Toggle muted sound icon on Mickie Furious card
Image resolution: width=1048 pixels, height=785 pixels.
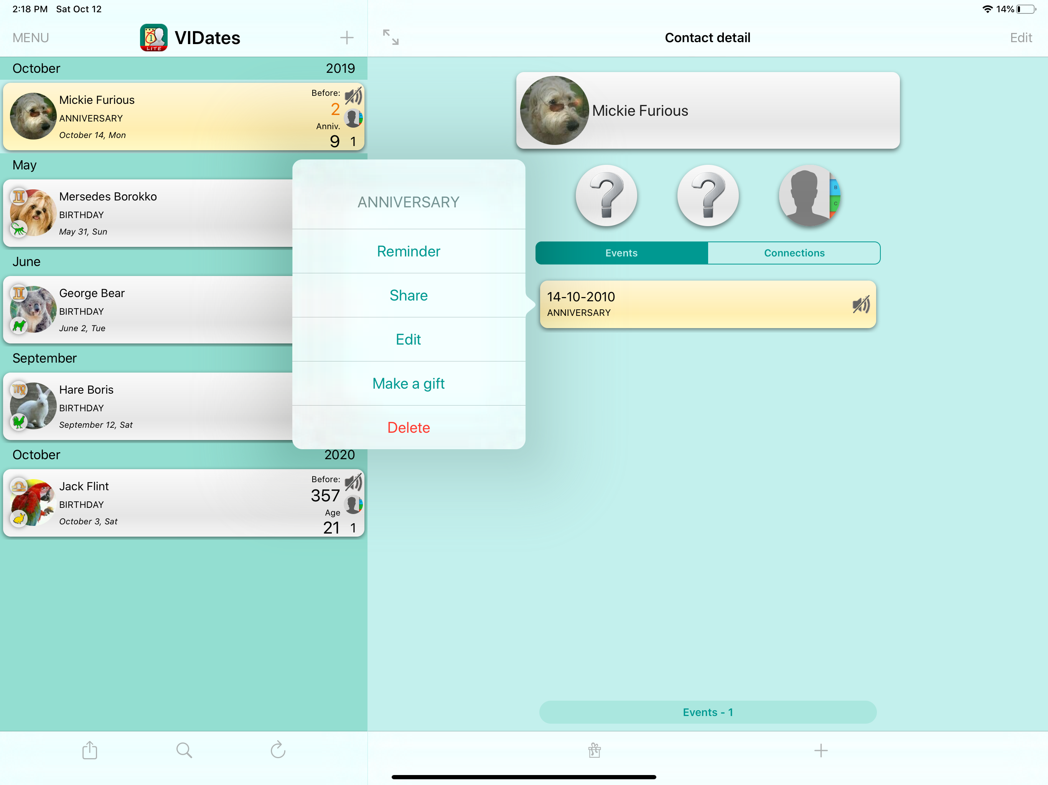[353, 97]
